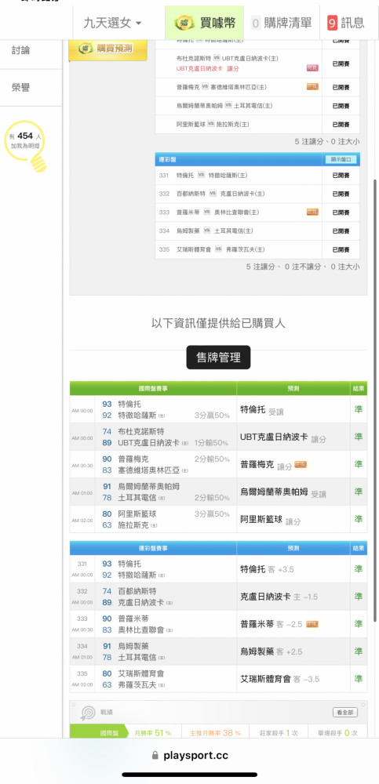Click the 售牌管理 button
The width and height of the screenshot is (379, 784).
click(x=218, y=358)
